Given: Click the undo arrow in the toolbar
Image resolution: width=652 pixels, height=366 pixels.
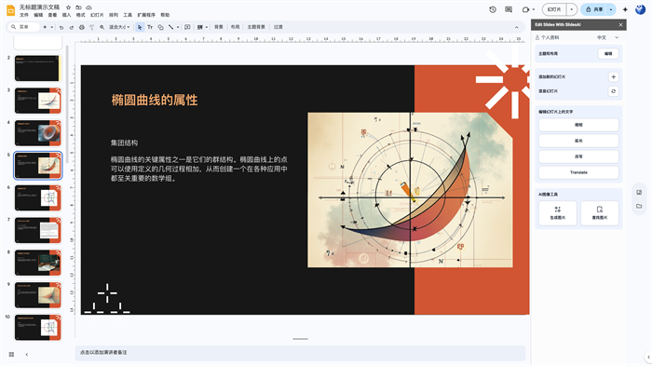Looking at the screenshot, I should tap(61, 27).
